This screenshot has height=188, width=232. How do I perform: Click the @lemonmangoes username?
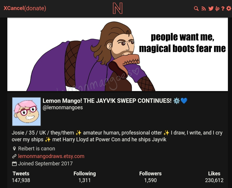[x=63, y=108]
